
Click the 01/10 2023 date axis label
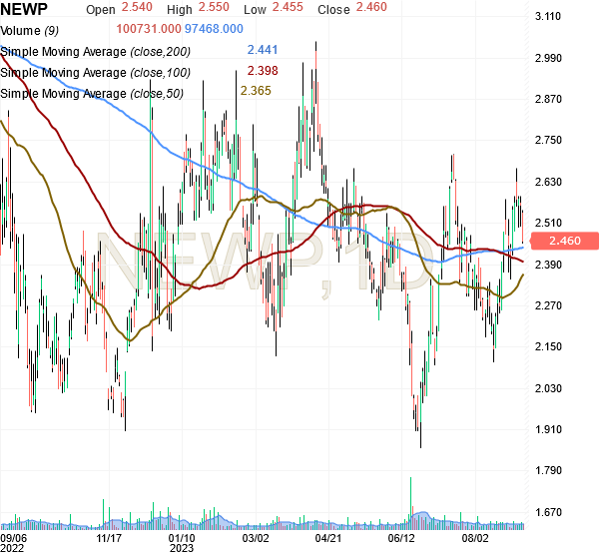182,543
